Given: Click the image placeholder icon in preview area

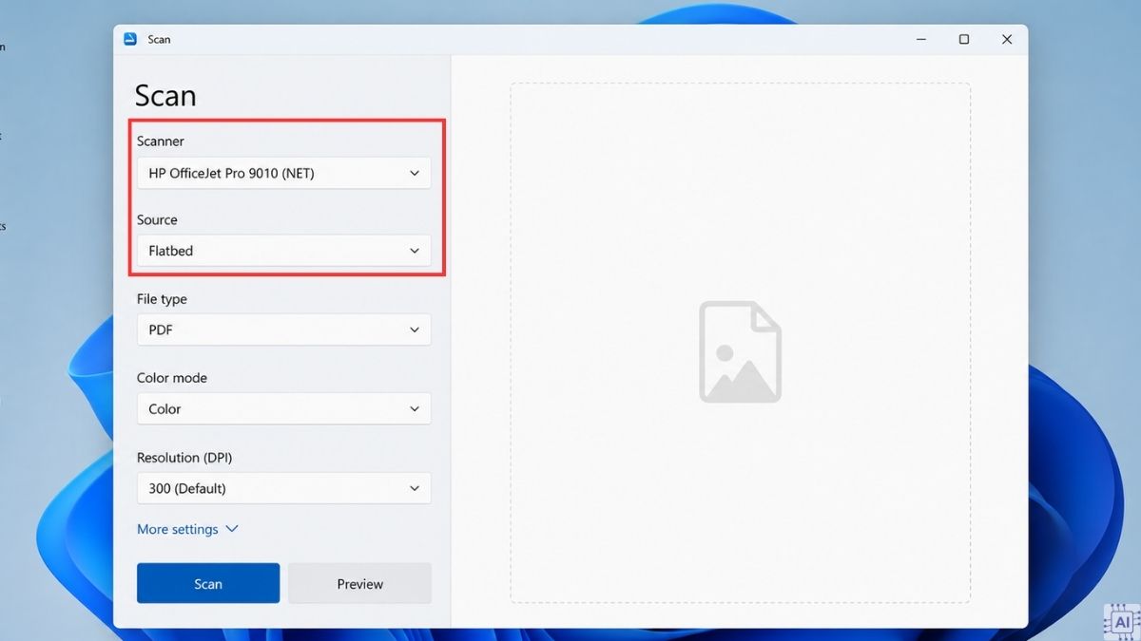Looking at the screenshot, I should click(x=740, y=351).
